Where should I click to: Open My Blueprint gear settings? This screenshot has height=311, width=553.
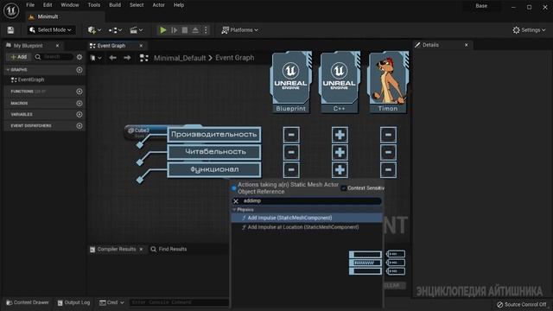tap(79, 57)
